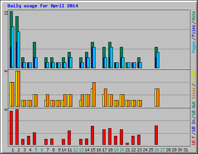Click the 'Files' legend label

tap(193, 31)
